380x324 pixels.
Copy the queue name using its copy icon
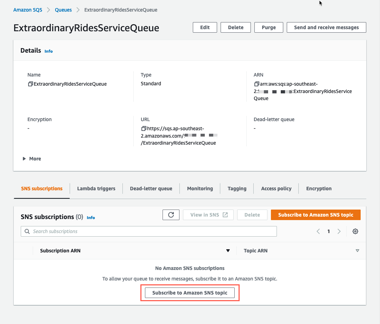[x=30, y=84]
